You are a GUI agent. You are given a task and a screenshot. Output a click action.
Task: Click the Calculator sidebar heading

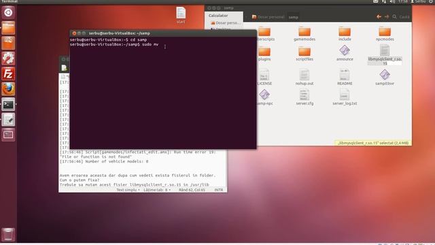pyautogui.click(x=218, y=16)
